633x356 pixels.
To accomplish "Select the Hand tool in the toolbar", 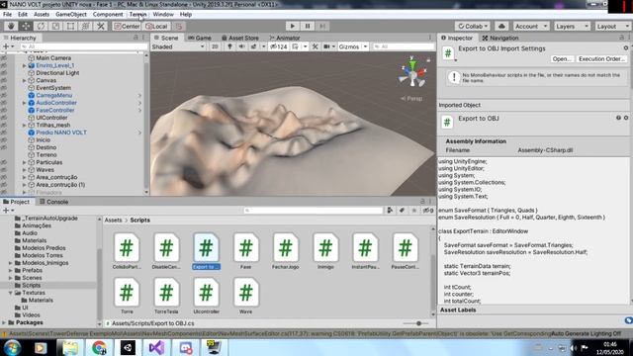I will pos(11,27).
